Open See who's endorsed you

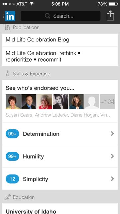pyautogui.click(x=40, y=88)
